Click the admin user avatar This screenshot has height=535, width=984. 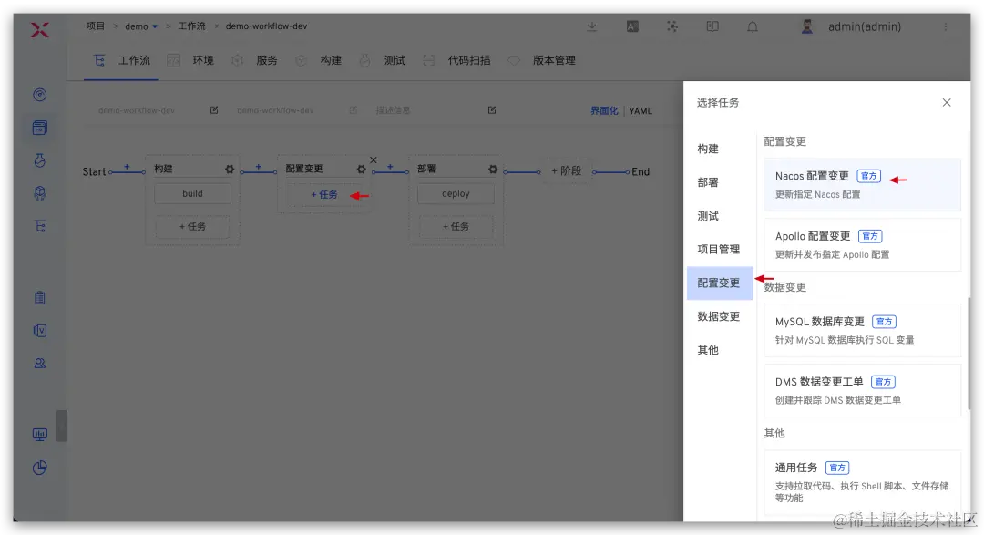(807, 26)
